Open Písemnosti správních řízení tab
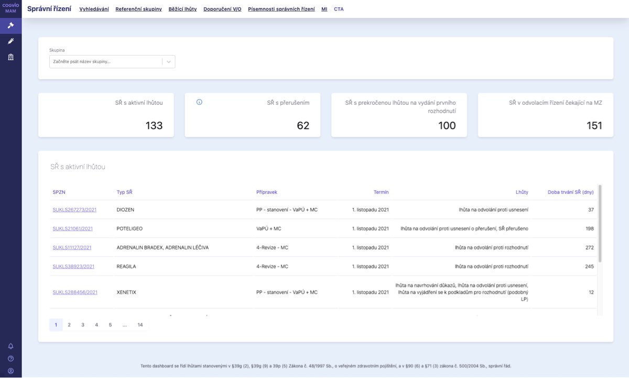This screenshot has width=629, height=378. [x=281, y=9]
